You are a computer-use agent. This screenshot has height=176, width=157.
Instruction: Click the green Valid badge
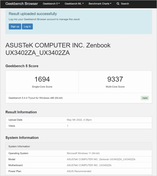pyautogui.click(x=145, y=98)
